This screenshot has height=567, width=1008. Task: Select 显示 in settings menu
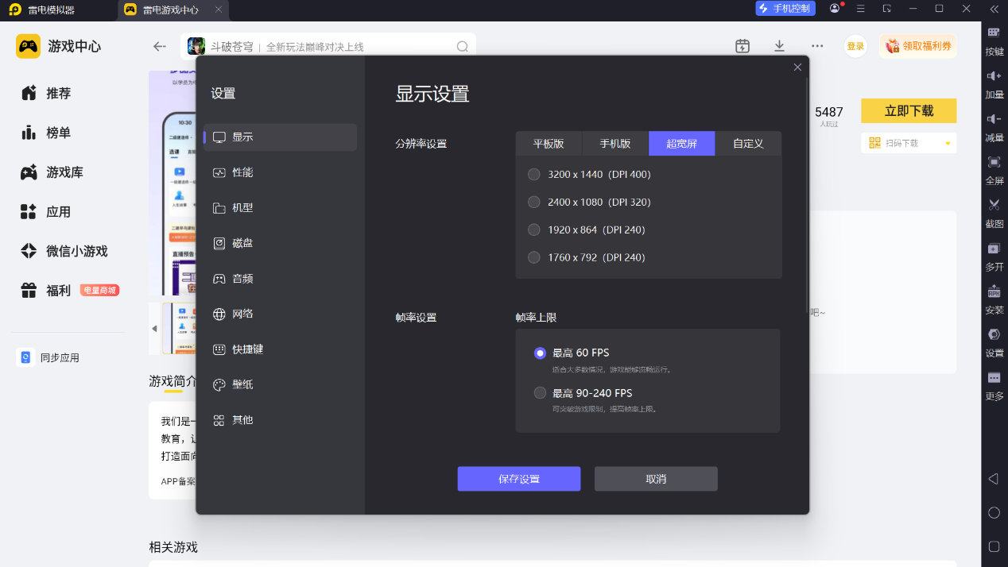coord(280,137)
